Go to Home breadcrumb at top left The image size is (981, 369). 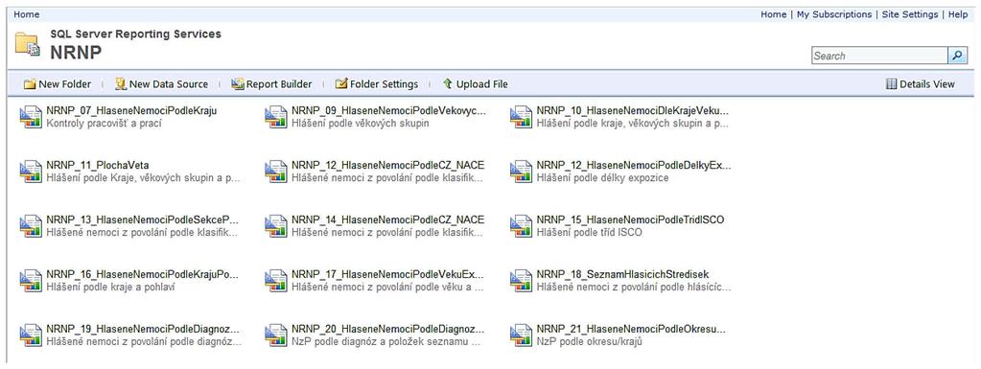coord(26,14)
